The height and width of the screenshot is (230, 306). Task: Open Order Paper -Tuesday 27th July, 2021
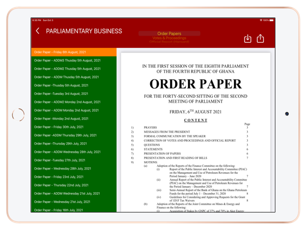point(74,160)
